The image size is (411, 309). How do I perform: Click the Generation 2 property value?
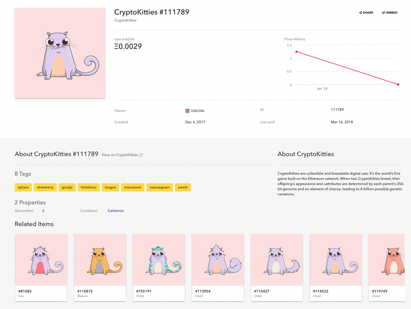click(43, 211)
